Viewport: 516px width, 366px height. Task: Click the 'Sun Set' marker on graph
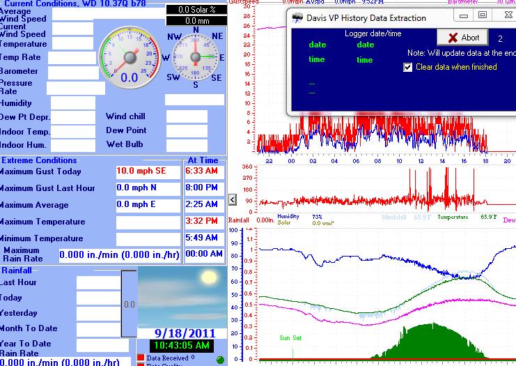tap(290, 338)
